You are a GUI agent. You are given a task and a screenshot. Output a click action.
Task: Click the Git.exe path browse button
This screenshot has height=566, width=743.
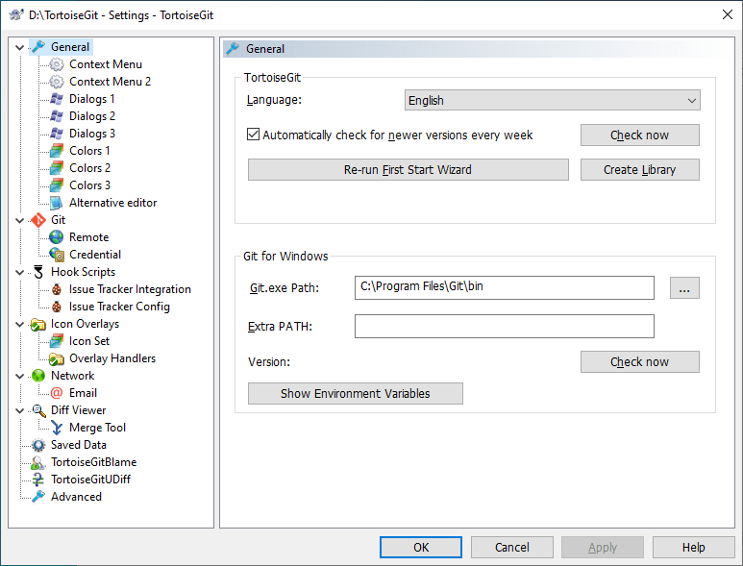pos(684,287)
